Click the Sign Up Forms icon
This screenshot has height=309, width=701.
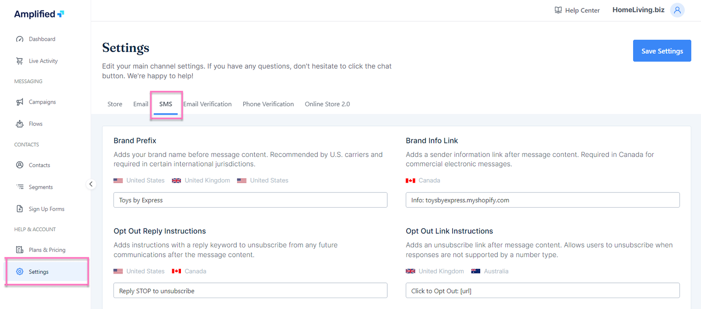[20, 209]
